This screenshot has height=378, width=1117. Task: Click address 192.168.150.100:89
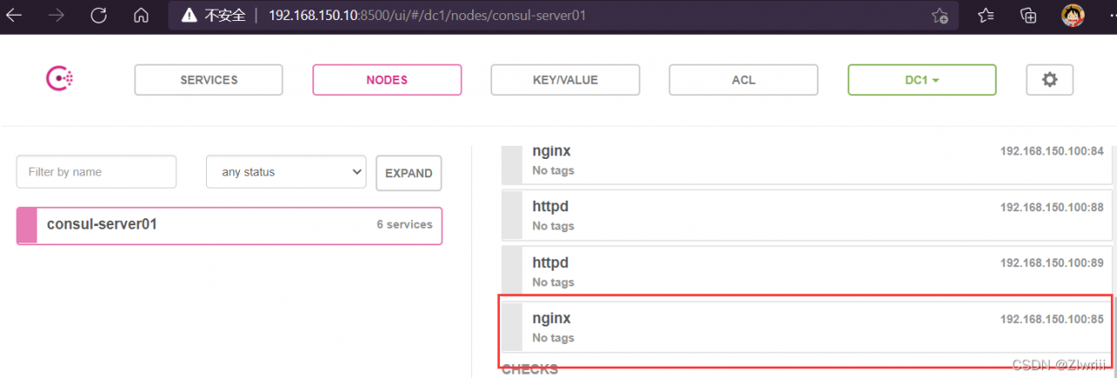tap(1052, 263)
